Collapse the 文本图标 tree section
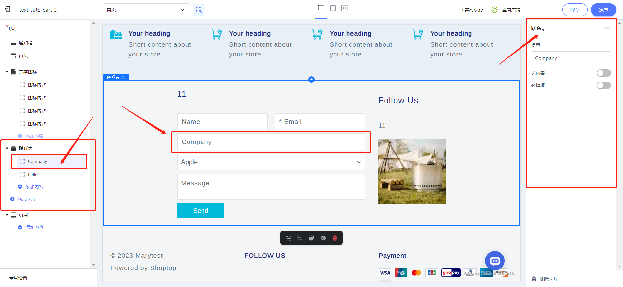The height and width of the screenshot is (287, 623). (x=7, y=72)
